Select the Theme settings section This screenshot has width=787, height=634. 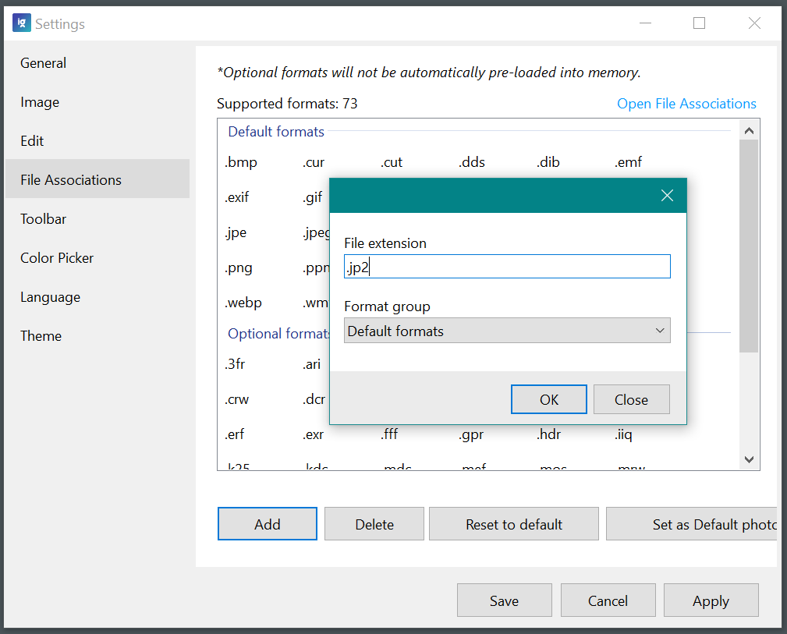click(41, 335)
